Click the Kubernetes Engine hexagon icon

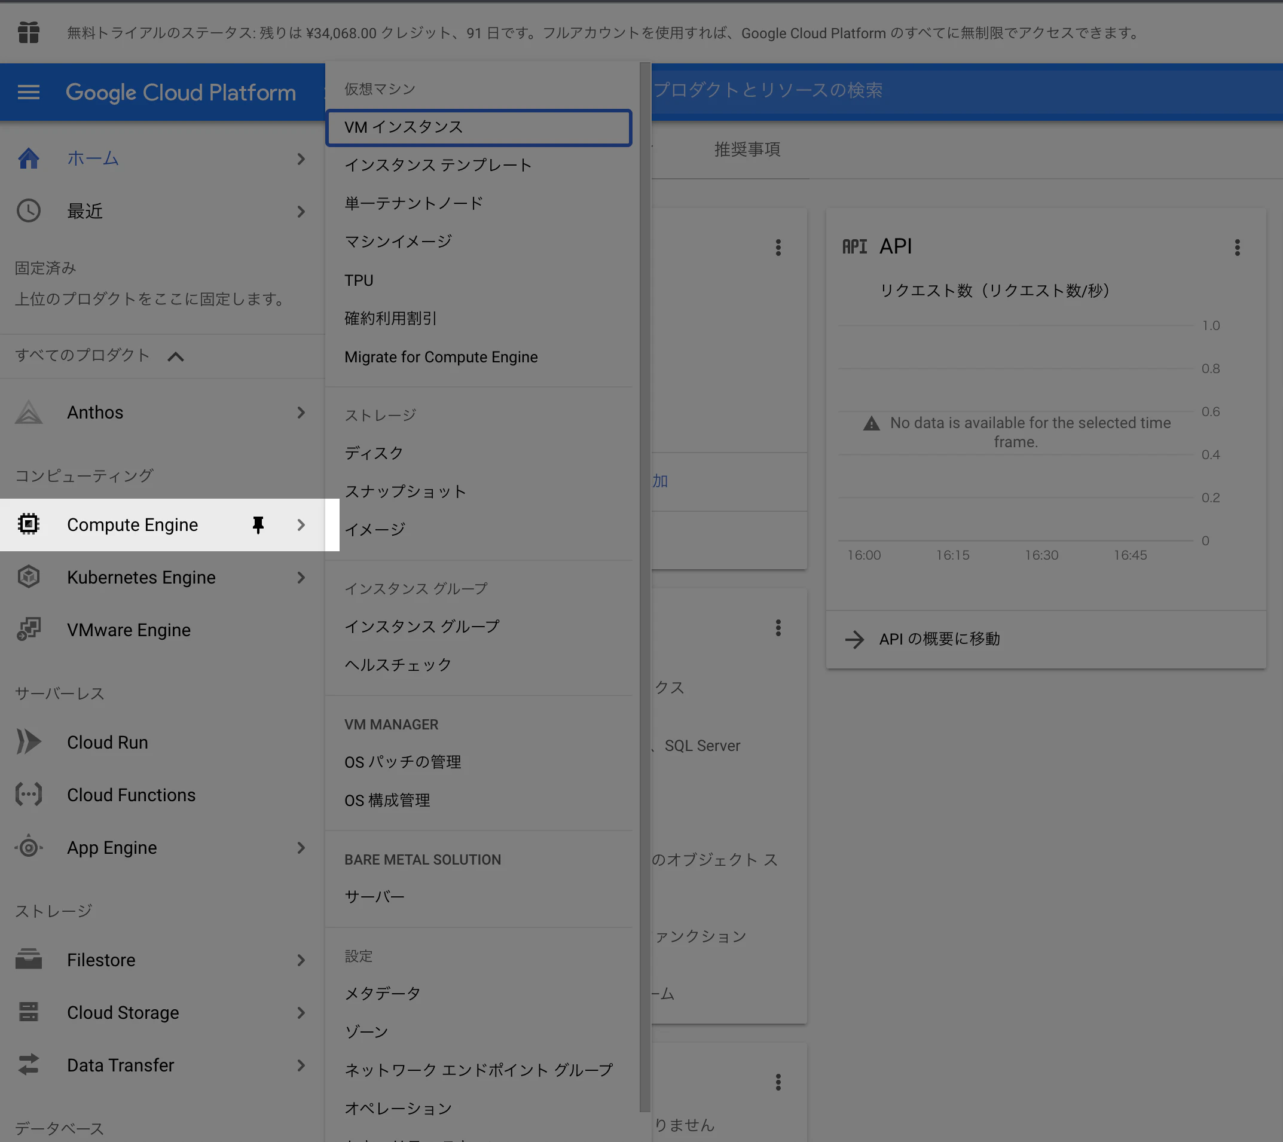point(28,577)
